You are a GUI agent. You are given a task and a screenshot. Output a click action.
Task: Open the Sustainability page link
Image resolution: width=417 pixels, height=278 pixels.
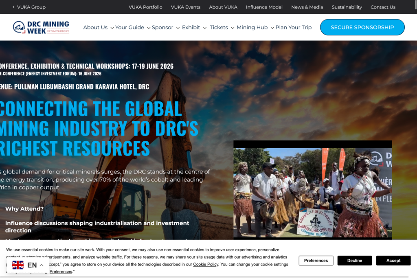(347, 7)
